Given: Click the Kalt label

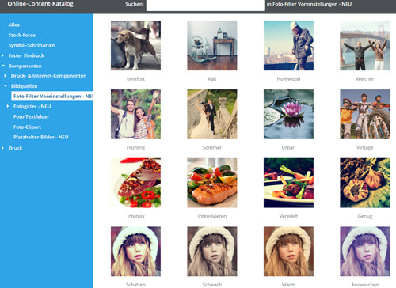Looking at the screenshot, I should click(x=212, y=79).
